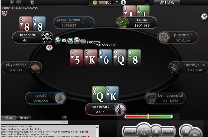Open the emoji dropdown arrow in chat box

tap(67, 122)
